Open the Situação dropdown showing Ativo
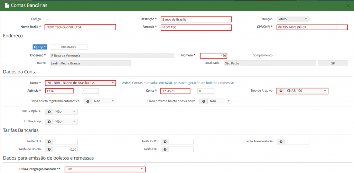The height and width of the screenshot is (173, 354). click(293, 19)
